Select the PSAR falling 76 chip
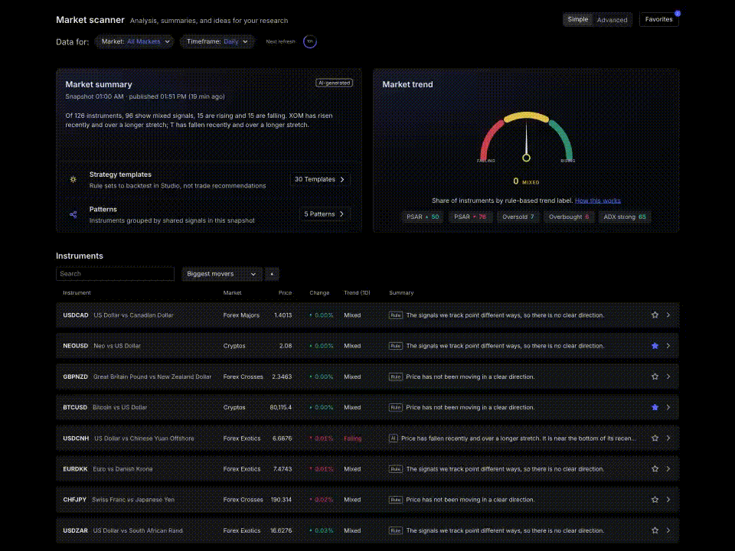Screen dimensions: 735x551 470,217
